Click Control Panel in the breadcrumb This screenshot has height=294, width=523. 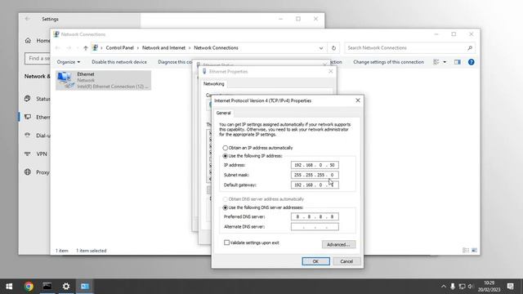pyautogui.click(x=120, y=48)
